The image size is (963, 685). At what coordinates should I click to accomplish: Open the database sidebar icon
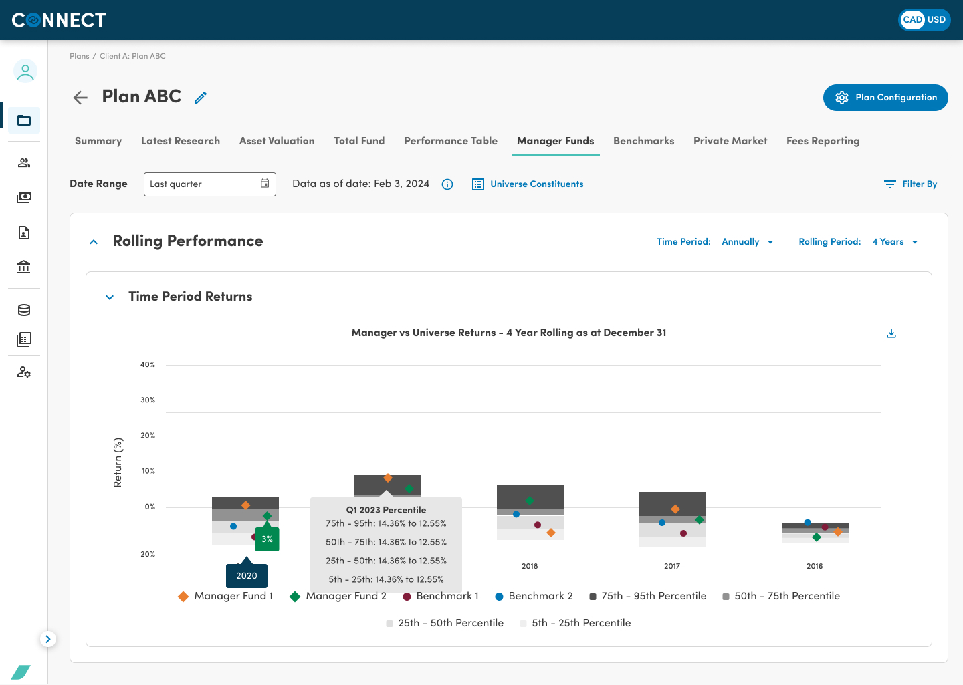coord(24,310)
